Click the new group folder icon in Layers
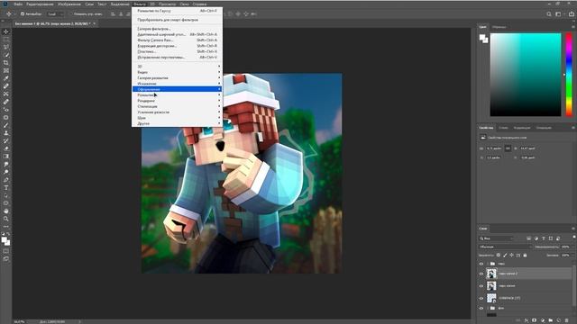This screenshot has height=324, width=577. [x=551, y=320]
